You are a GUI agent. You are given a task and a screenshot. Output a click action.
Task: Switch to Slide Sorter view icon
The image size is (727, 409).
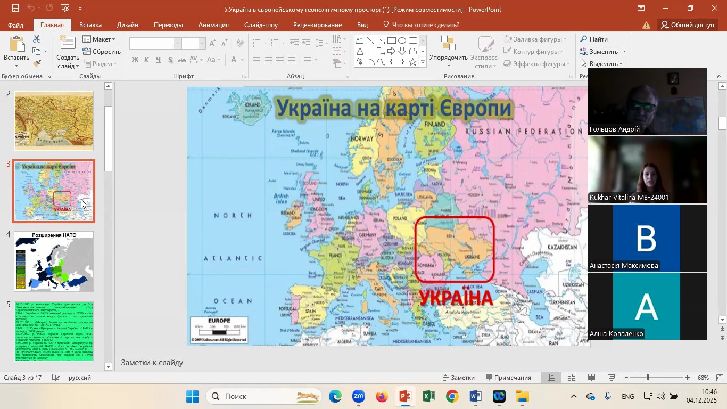pyautogui.click(x=572, y=378)
